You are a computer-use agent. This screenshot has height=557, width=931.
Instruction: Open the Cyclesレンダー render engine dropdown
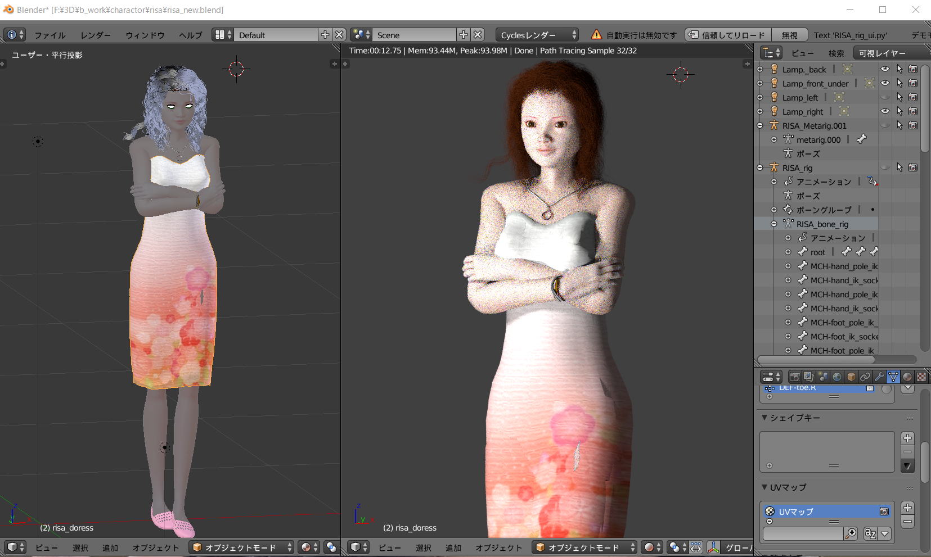click(x=537, y=35)
